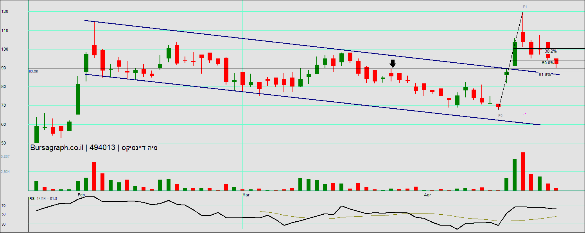Click the tallest green volume bar in April

515,175
